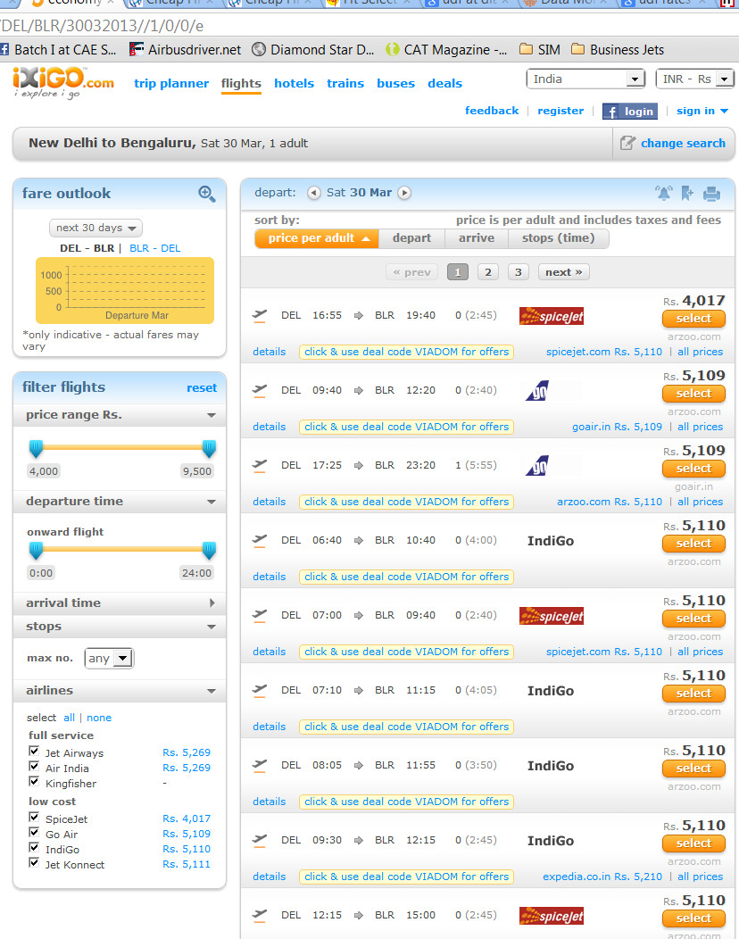The width and height of the screenshot is (739, 939).
Task: Uncheck Jet Airways airline filter
Action: 34,751
